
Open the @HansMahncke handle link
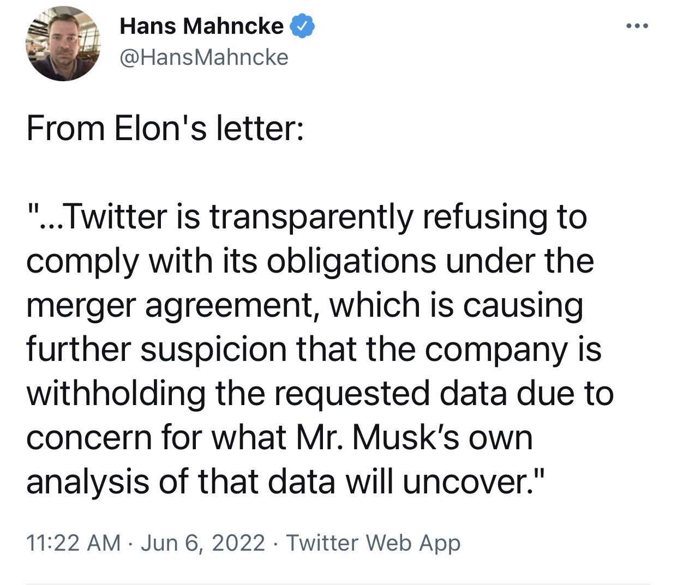[204, 57]
